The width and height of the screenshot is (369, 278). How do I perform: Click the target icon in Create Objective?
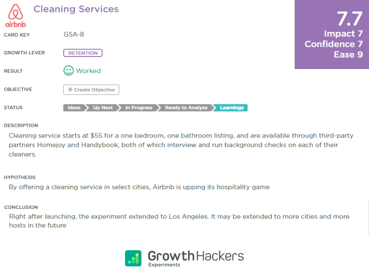pyautogui.click(x=70, y=89)
